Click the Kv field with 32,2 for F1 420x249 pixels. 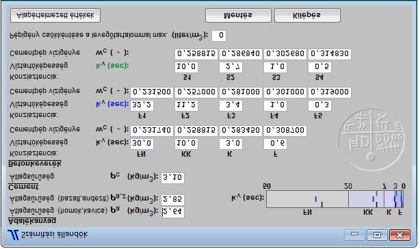[142, 105]
